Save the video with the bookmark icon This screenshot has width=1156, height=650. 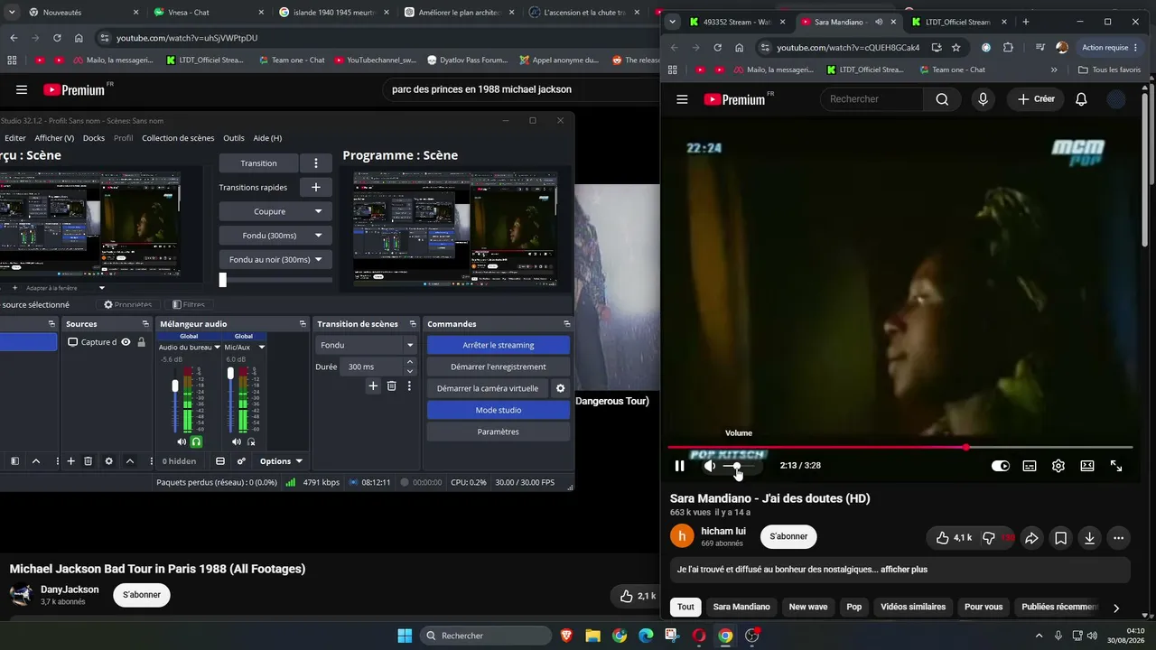(x=1060, y=538)
